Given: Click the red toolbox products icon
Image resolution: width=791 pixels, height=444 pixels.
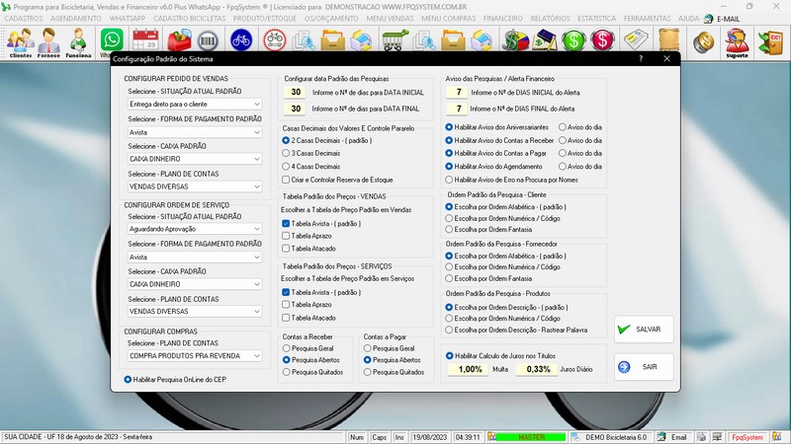Looking at the screenshot, I should click(x=179, y=40).
